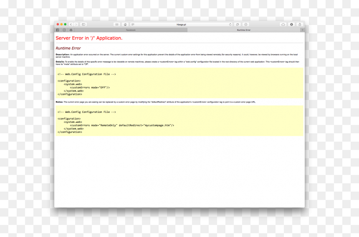This screenshot has width=359, height=237.
Task: Show all tabs overview
Action: pyautogui.click(x=238, y=25)
